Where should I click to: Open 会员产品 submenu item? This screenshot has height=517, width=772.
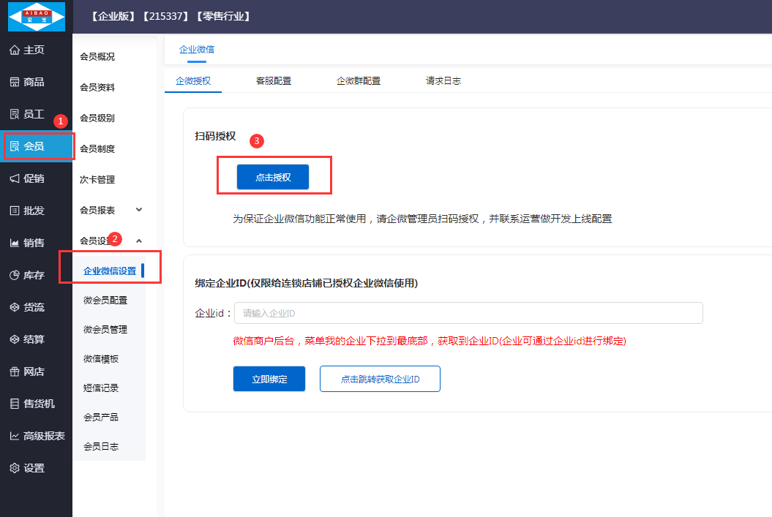pyautogui.click(x=101, y=417)
